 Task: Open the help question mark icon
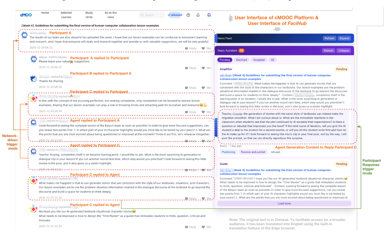tap(188, 15)
